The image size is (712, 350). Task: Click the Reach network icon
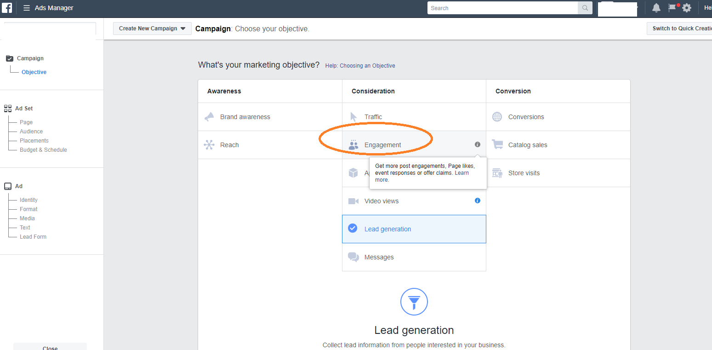point(209,145)
